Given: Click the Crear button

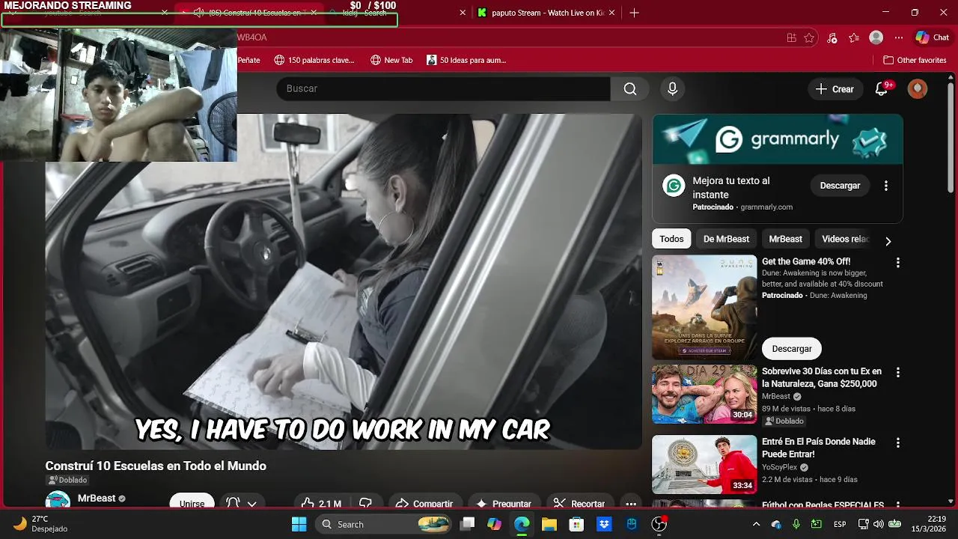Looking at the screenshot, I should pyautogui.click(x=835, y=89).
